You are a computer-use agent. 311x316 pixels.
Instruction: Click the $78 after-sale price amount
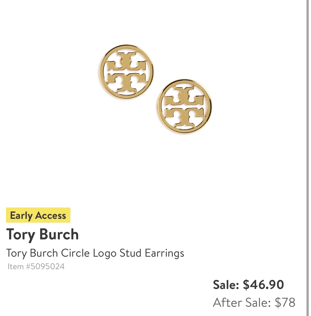pyautogui.click(x=285, y=302)
